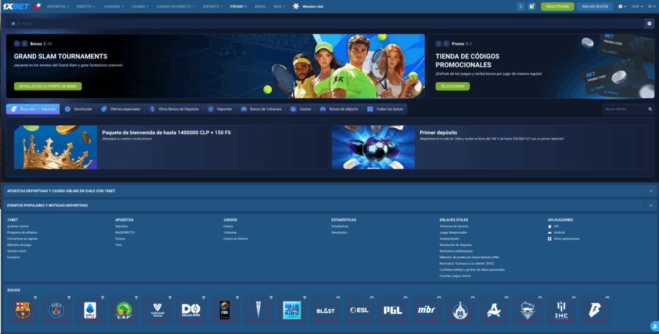Open the Paris Saint-Germain partner logo
This screenshot has height=334, width=659.
(57, 310)
